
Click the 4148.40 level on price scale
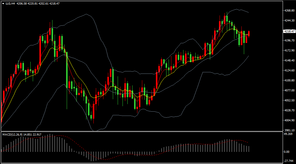[289, 61]
